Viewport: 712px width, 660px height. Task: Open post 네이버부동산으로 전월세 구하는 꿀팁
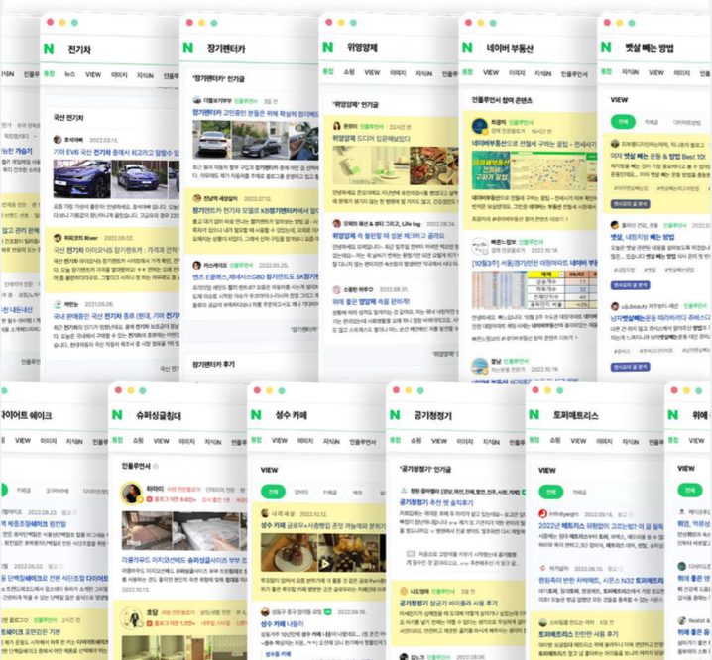tap(534, 144)
